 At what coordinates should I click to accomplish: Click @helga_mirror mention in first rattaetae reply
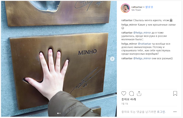pyautogui.click(x=142, y=33)
